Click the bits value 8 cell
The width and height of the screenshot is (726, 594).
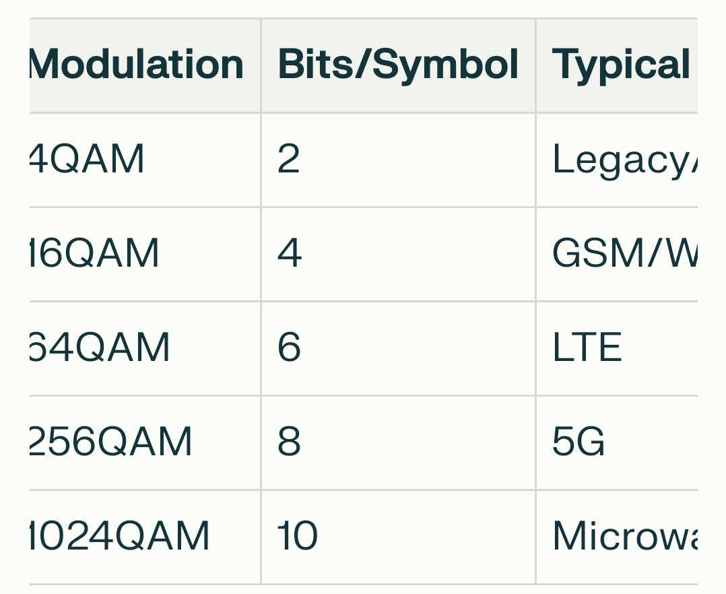398,442
